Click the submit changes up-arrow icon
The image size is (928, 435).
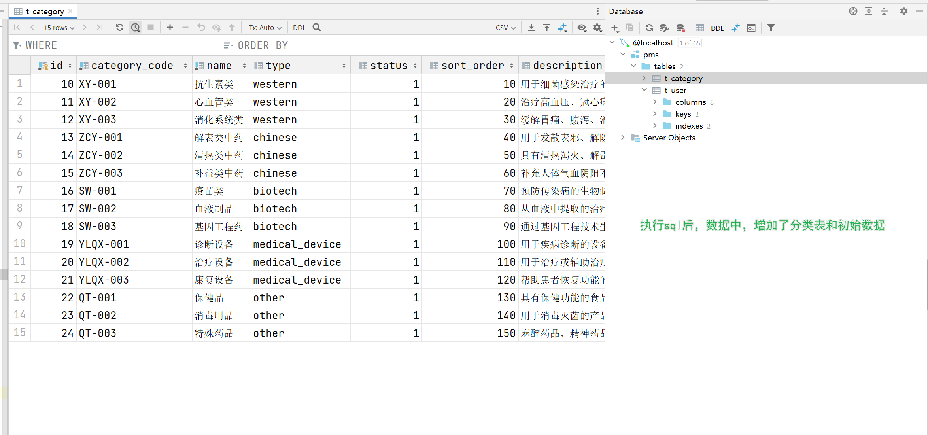[x=232, y=27]
